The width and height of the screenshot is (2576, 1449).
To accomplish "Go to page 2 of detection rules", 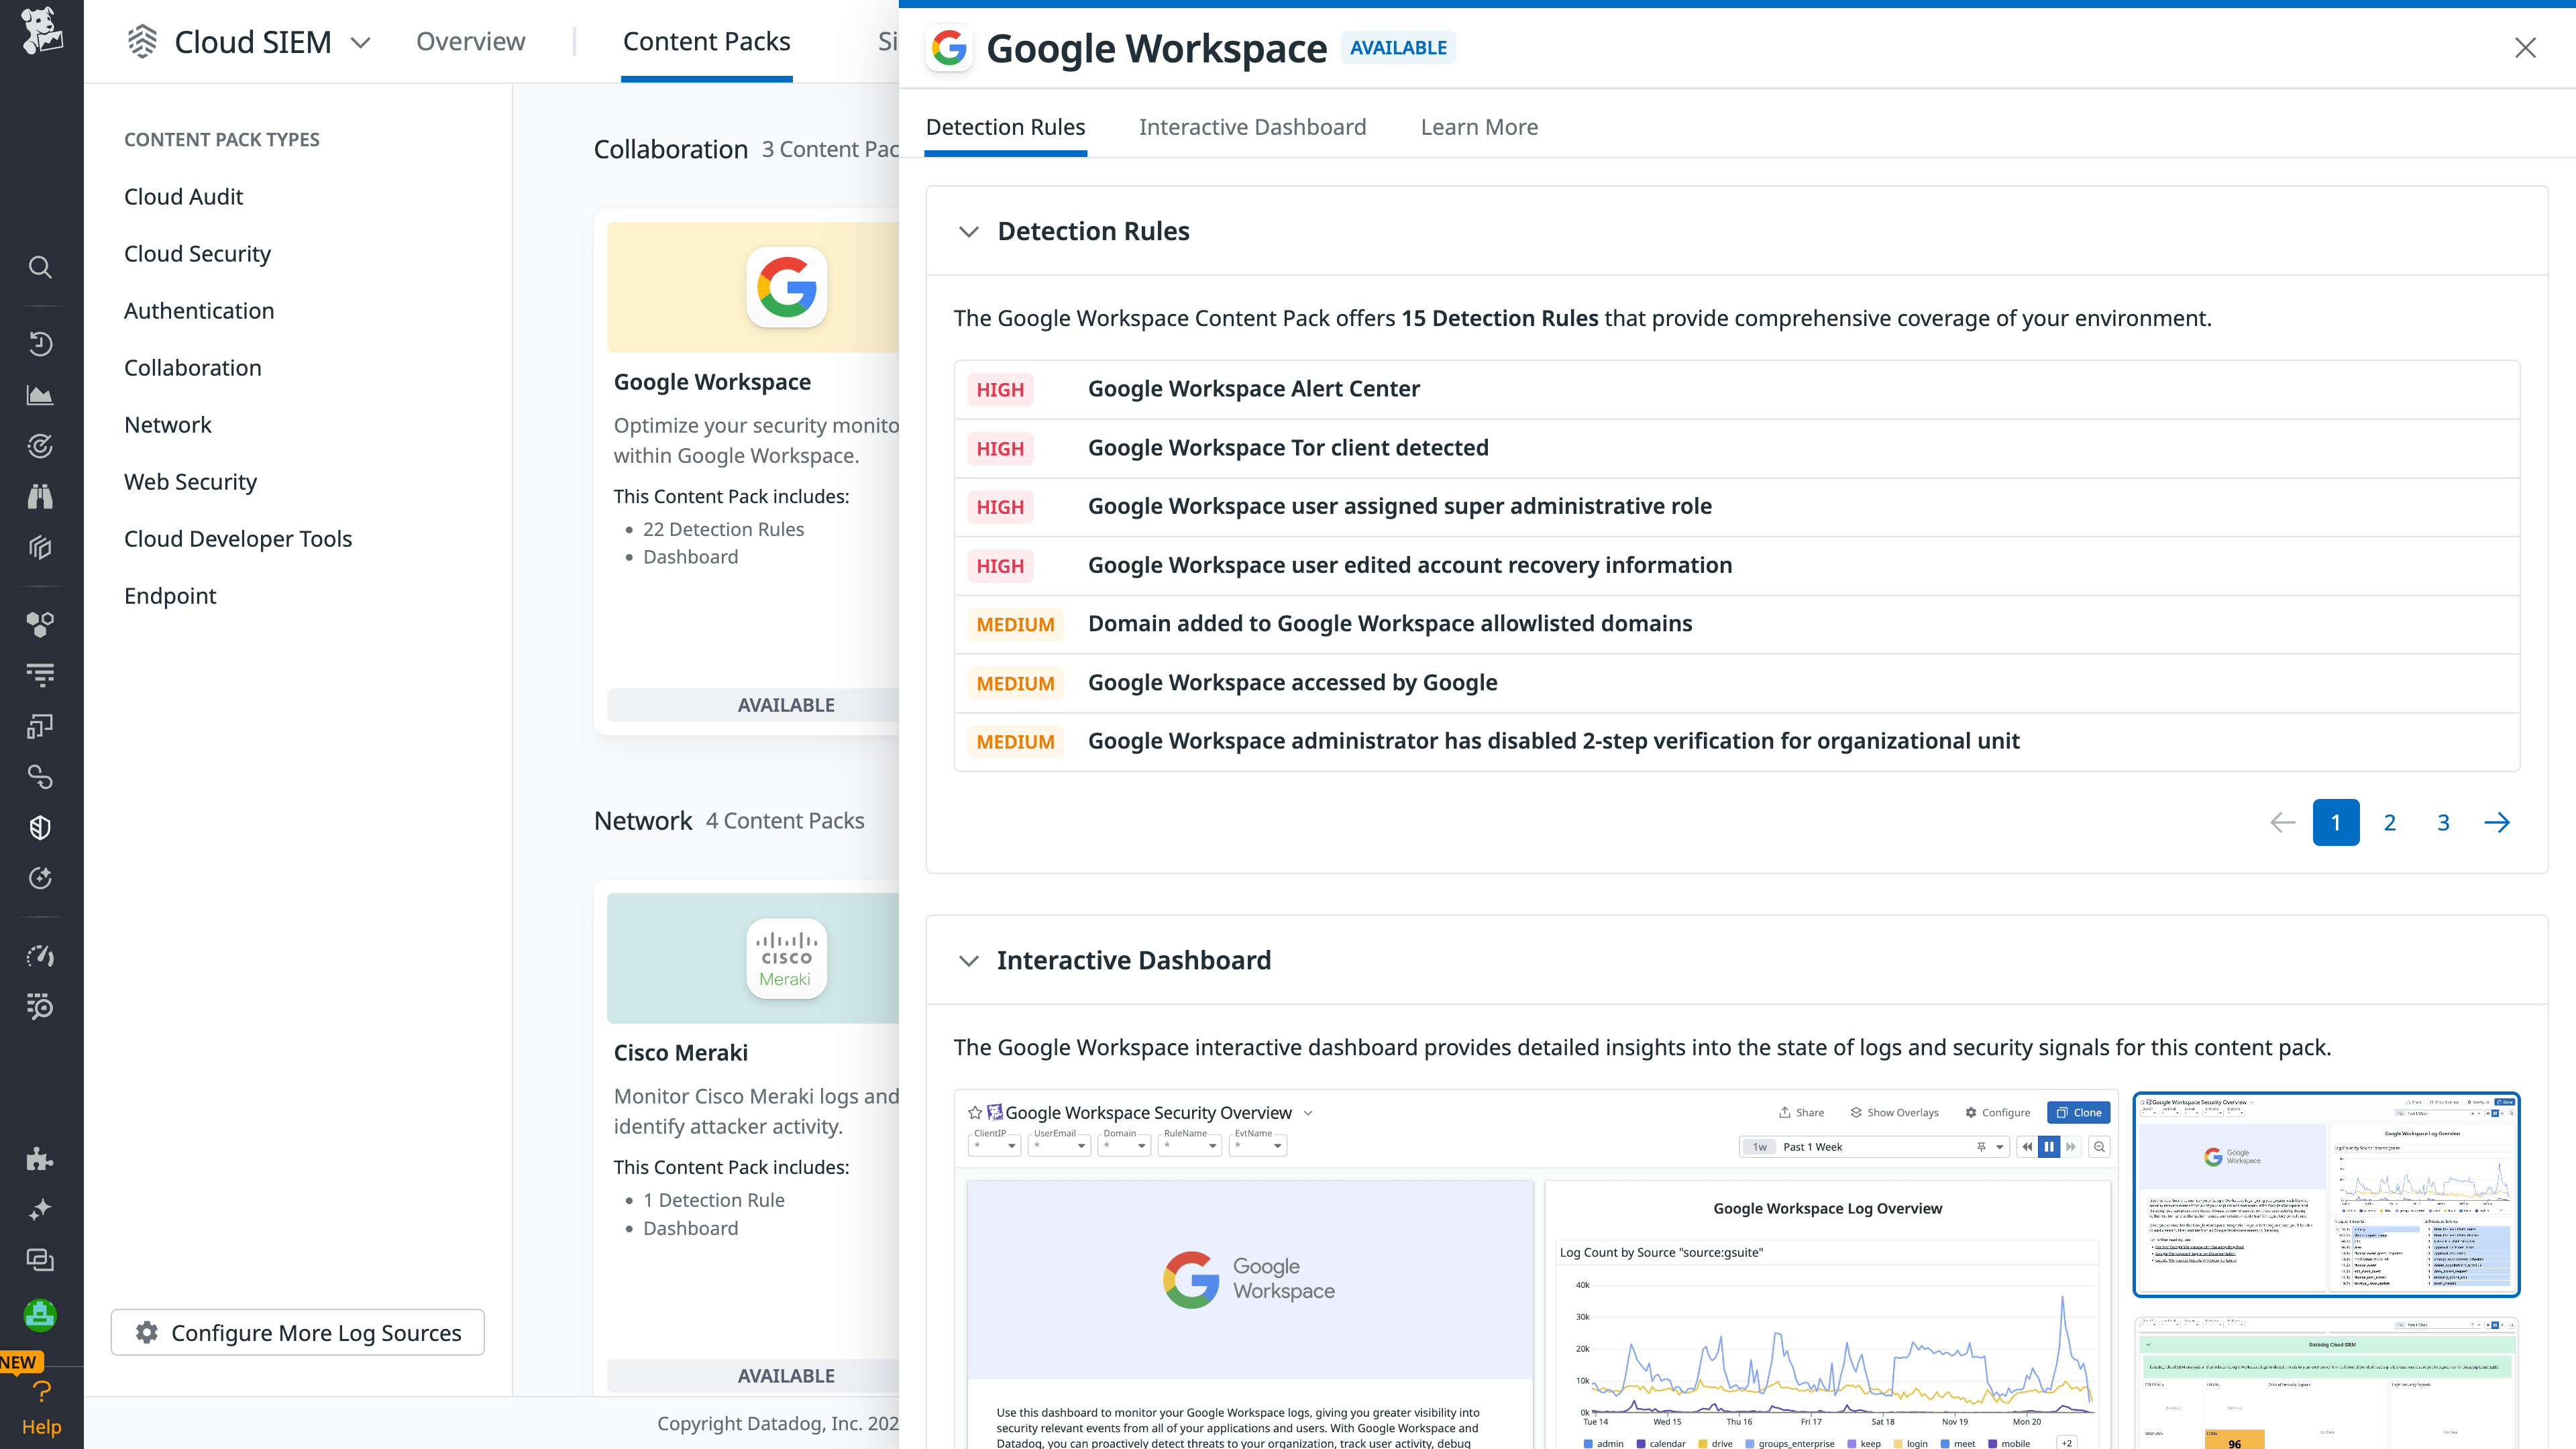I will click(x=2389, y=822).
